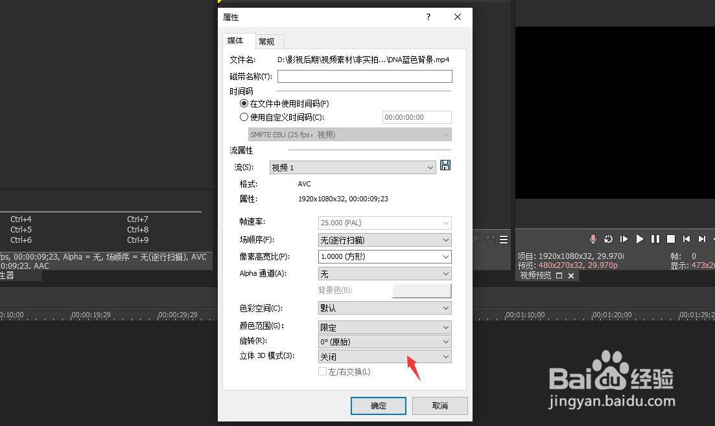This screenshot has height=426, width=715.
Task: Click the record microphone icon
Action: [592, 239]
